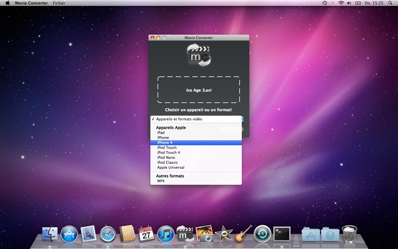Open Time Machine dock icon
Screen dimensions: 398x249
[263, 234]
